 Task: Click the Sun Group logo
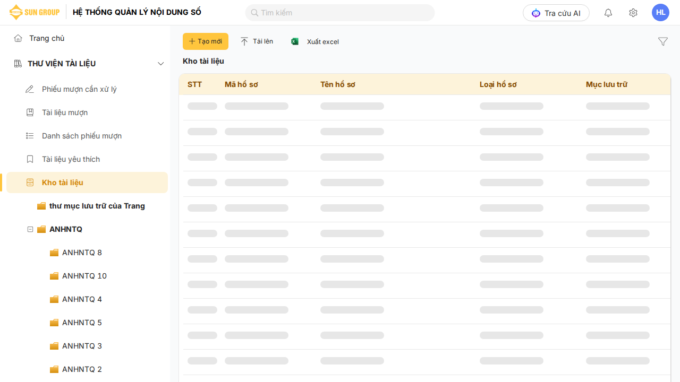click(35, 12)
